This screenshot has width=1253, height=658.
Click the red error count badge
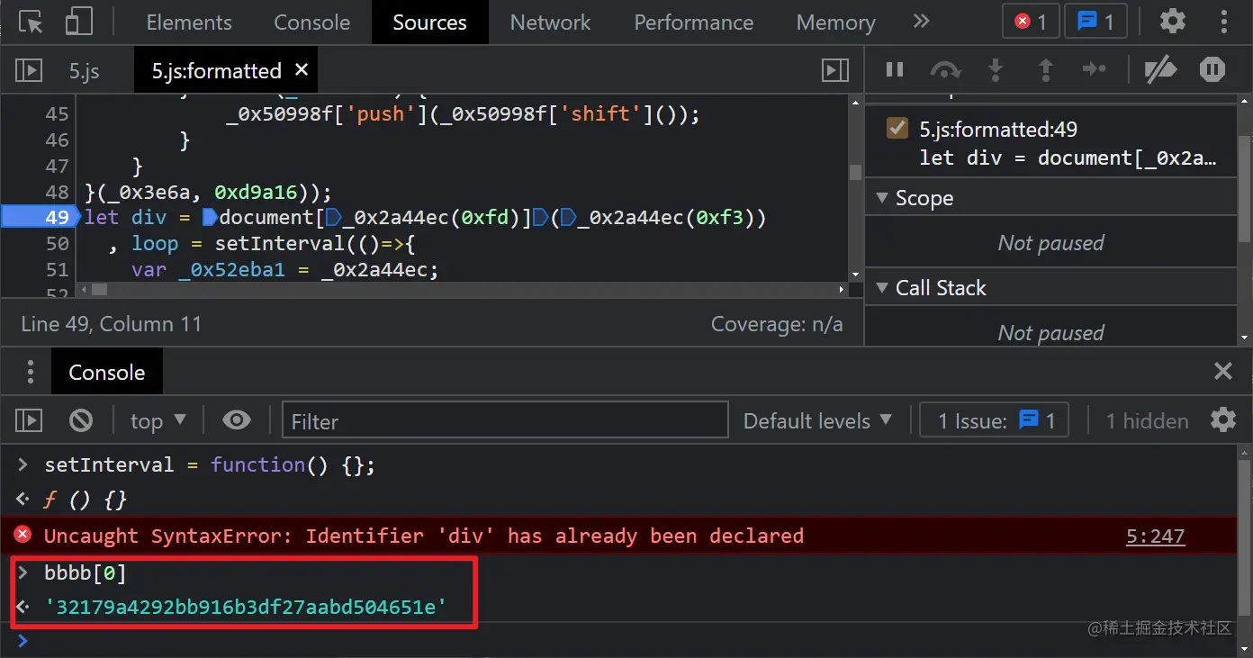1031,22
